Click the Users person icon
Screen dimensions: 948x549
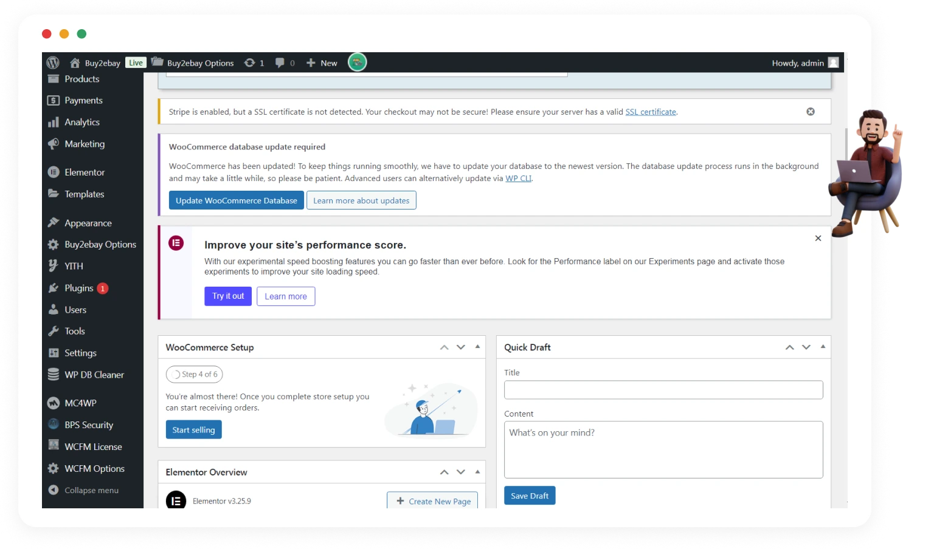54,310
